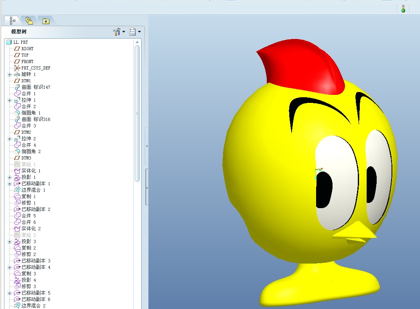Select the hidden 草绘 2 sketch

pos(25,235)
